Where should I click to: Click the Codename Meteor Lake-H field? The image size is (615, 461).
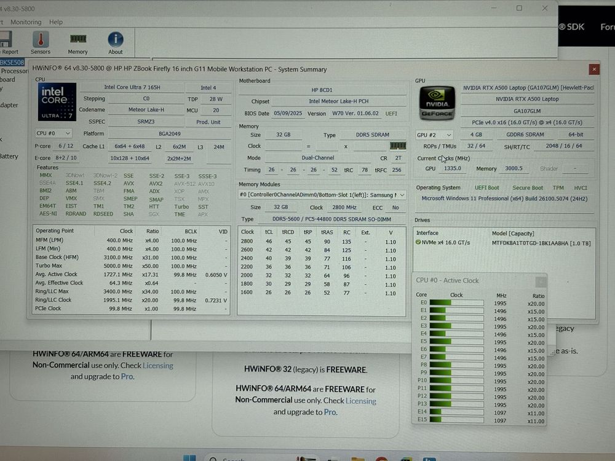[x=146, y=110]
